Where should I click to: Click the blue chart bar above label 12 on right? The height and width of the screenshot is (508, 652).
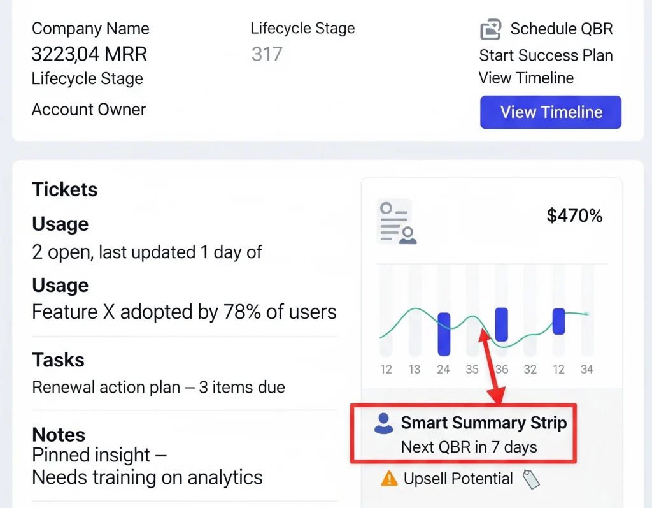pyautogui.click(x=558, y=321)
